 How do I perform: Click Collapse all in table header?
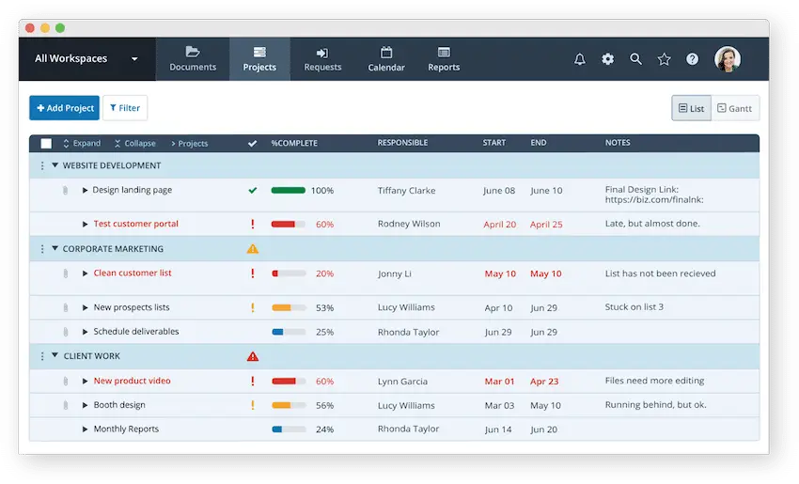(x=135, y=144)
